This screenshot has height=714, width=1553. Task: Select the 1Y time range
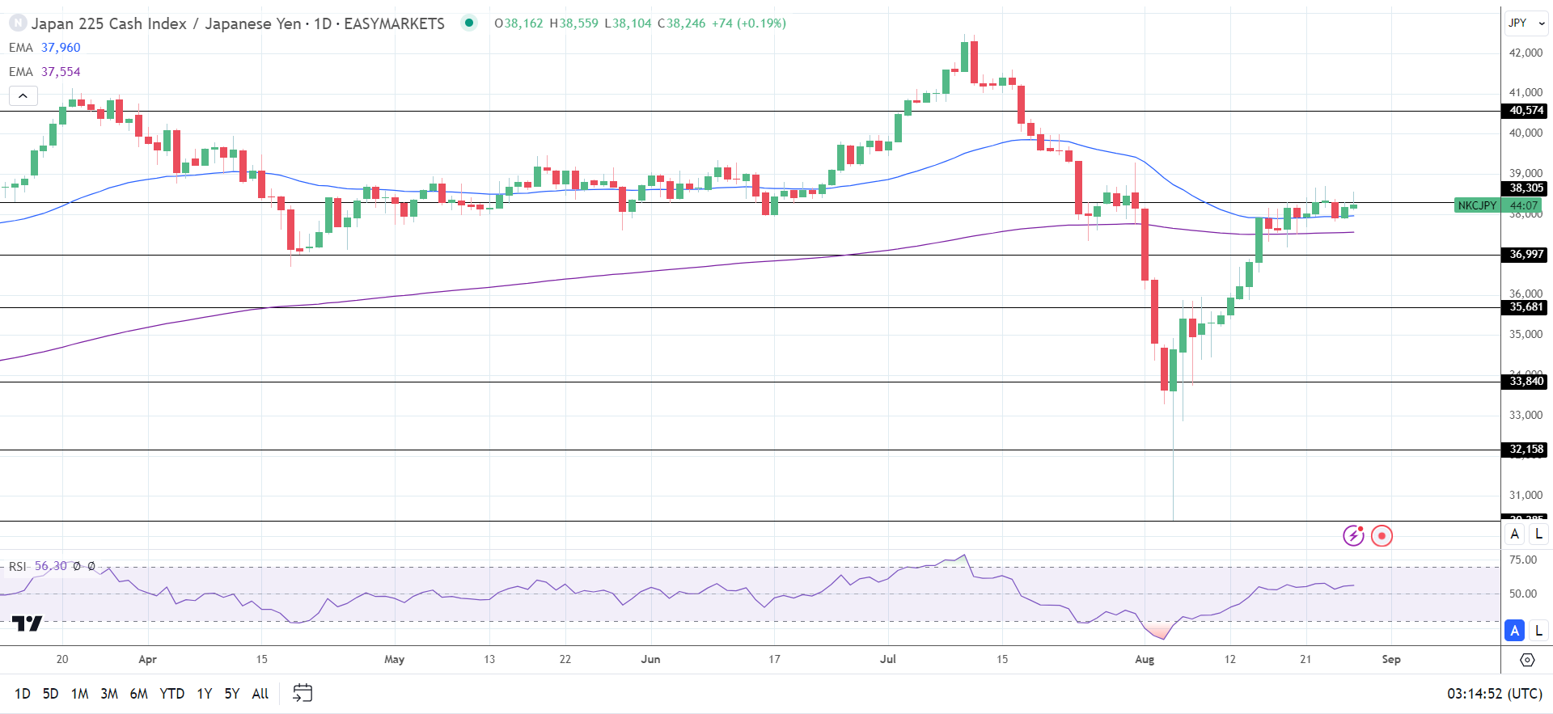click(205, 694)
